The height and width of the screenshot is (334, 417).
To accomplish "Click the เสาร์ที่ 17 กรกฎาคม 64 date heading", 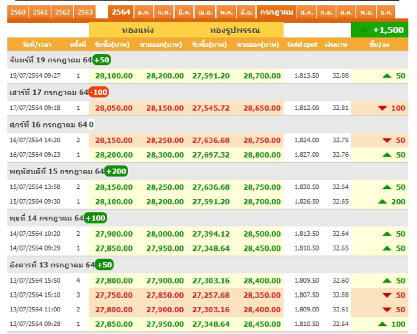I will pyautogui.click(x=49, y=93).
